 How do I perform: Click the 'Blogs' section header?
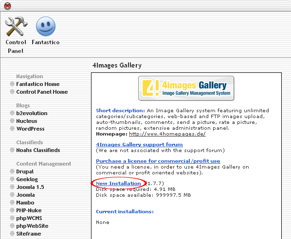point(23,105)
